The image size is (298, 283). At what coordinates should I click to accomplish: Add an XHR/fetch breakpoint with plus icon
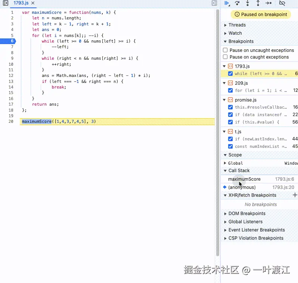[295, 195]
